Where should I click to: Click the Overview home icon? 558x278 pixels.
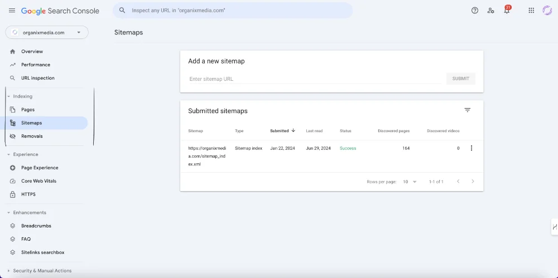pos(13,52)
